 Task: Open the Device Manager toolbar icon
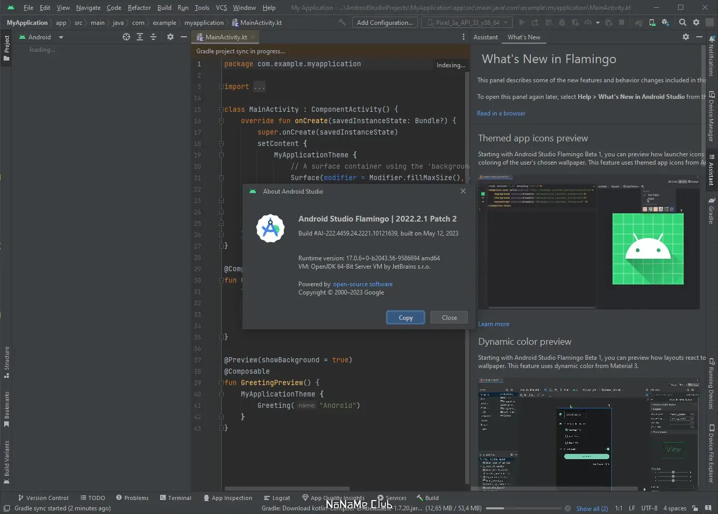652,22
